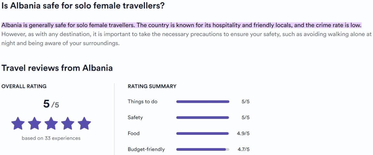373x155 pixels.
Task: Click the 4.9/5 Food score
Action: click(243, 133)
